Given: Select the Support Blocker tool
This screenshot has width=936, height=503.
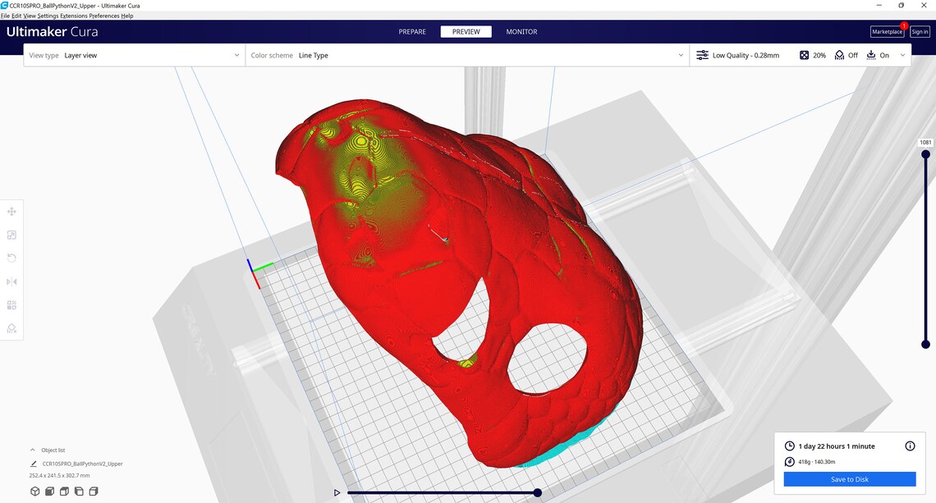Looking at the screenshot, I should [11, 328].
